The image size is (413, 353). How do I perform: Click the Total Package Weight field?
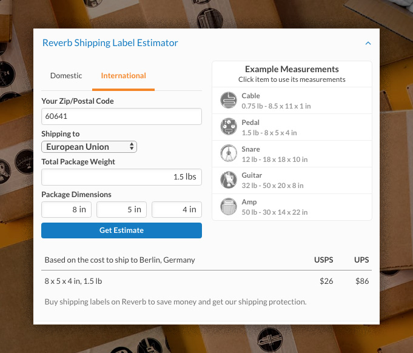[122, 177]
